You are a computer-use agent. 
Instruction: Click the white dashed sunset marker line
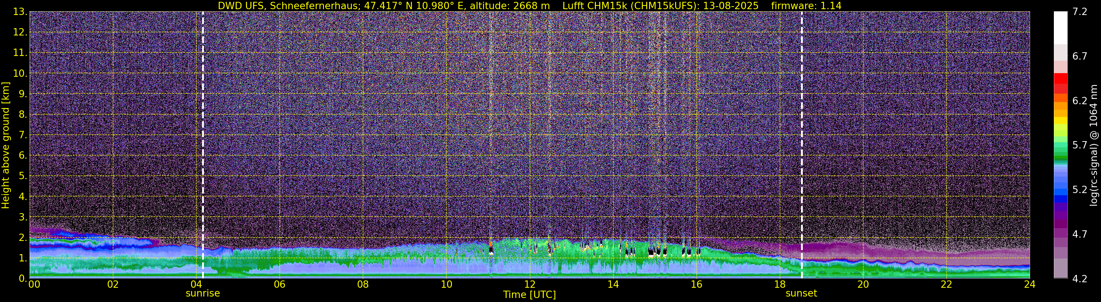coord(801,144)
